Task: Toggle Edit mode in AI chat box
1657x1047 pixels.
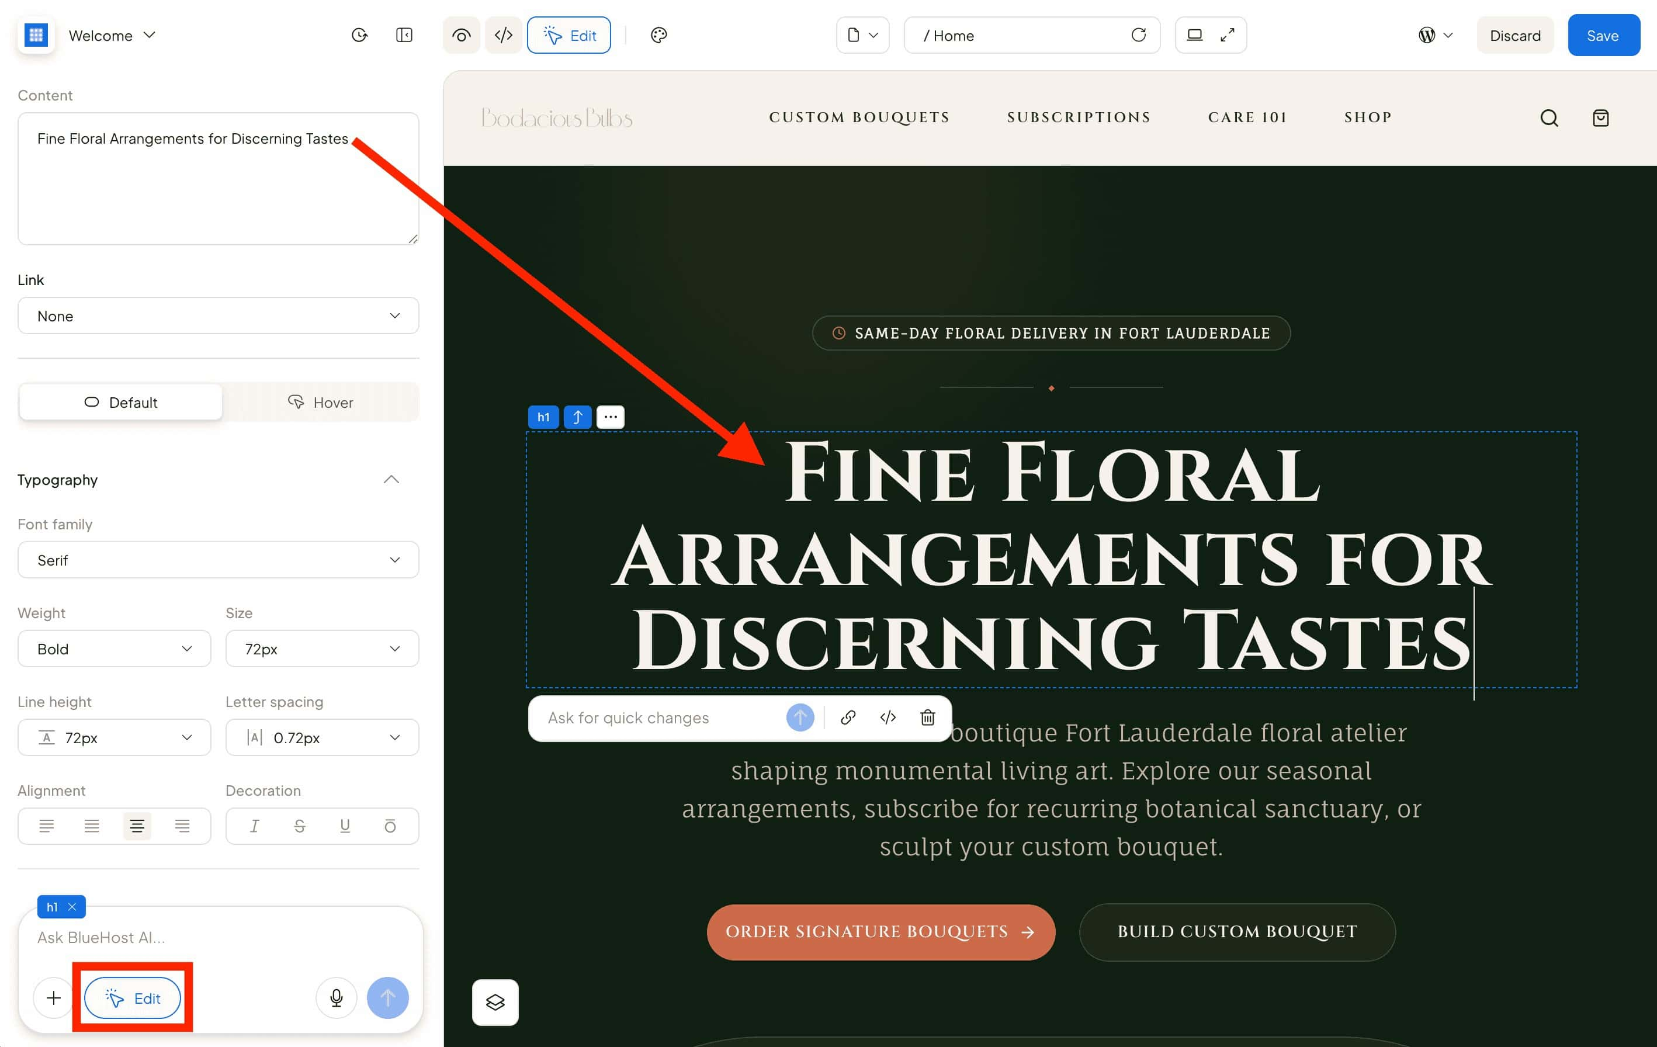Action: 133,997
